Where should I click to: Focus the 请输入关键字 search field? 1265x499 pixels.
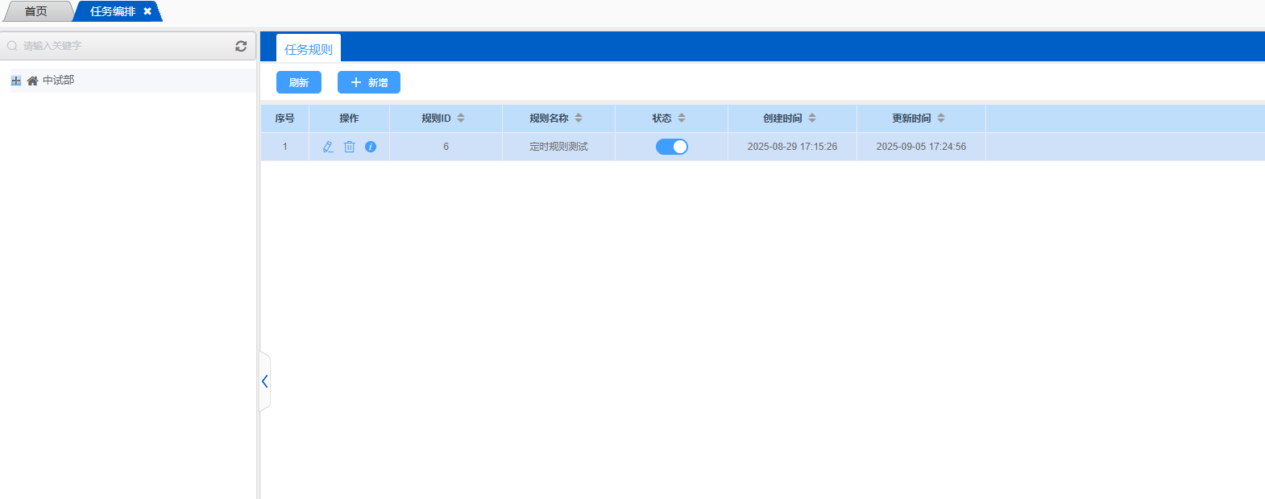[121, 46]
